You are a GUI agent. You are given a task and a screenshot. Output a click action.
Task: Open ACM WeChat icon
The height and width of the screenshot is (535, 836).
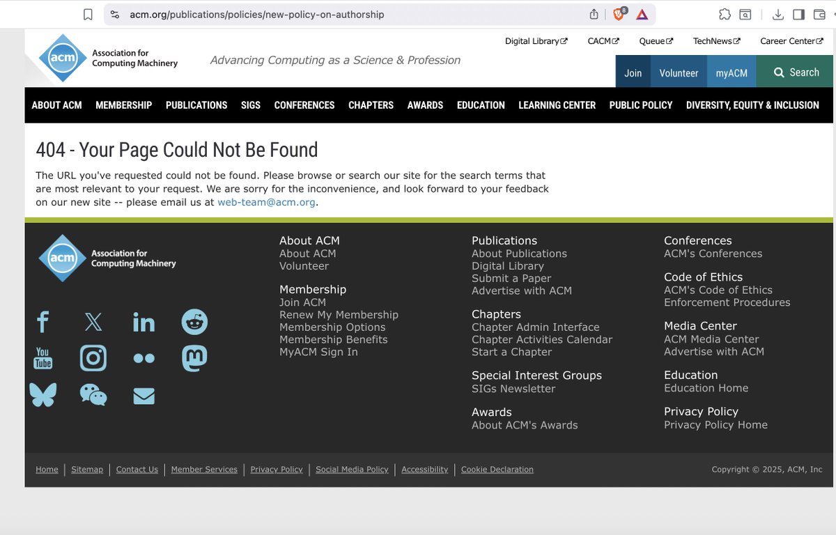(93, 395)
